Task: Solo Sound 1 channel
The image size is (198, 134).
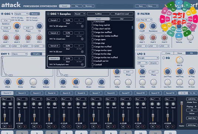Action: pyautogui.click(x=10, y=127)
